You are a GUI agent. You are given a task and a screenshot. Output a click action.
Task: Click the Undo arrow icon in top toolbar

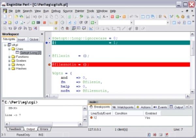tap(35, 17)
